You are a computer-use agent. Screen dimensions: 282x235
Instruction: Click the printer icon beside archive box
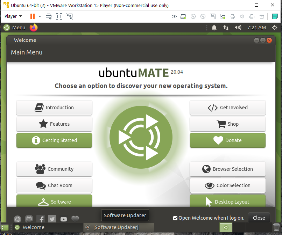pos(252,16)
